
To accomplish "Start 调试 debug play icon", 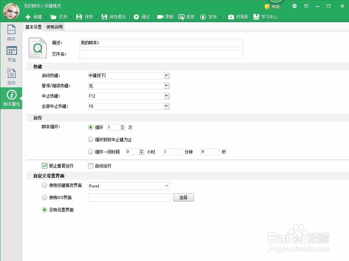I will (x=136, y=17).
